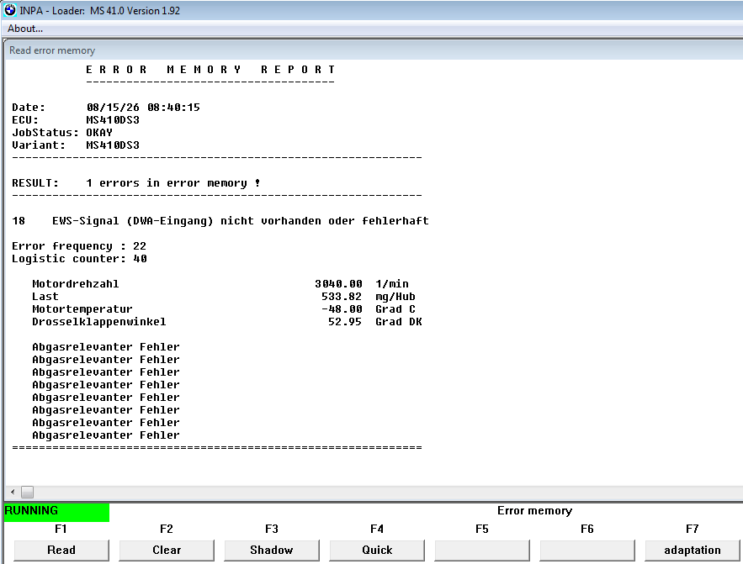Screen dimensions: 743x564
Task: Click the Read error memory panel title
Action: point(52,50)
